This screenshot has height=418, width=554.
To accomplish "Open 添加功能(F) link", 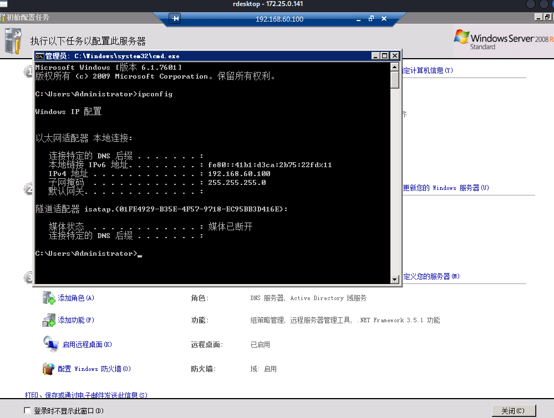I will point(76,321).
